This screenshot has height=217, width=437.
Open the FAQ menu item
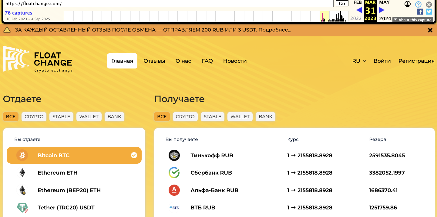[207, 61]
